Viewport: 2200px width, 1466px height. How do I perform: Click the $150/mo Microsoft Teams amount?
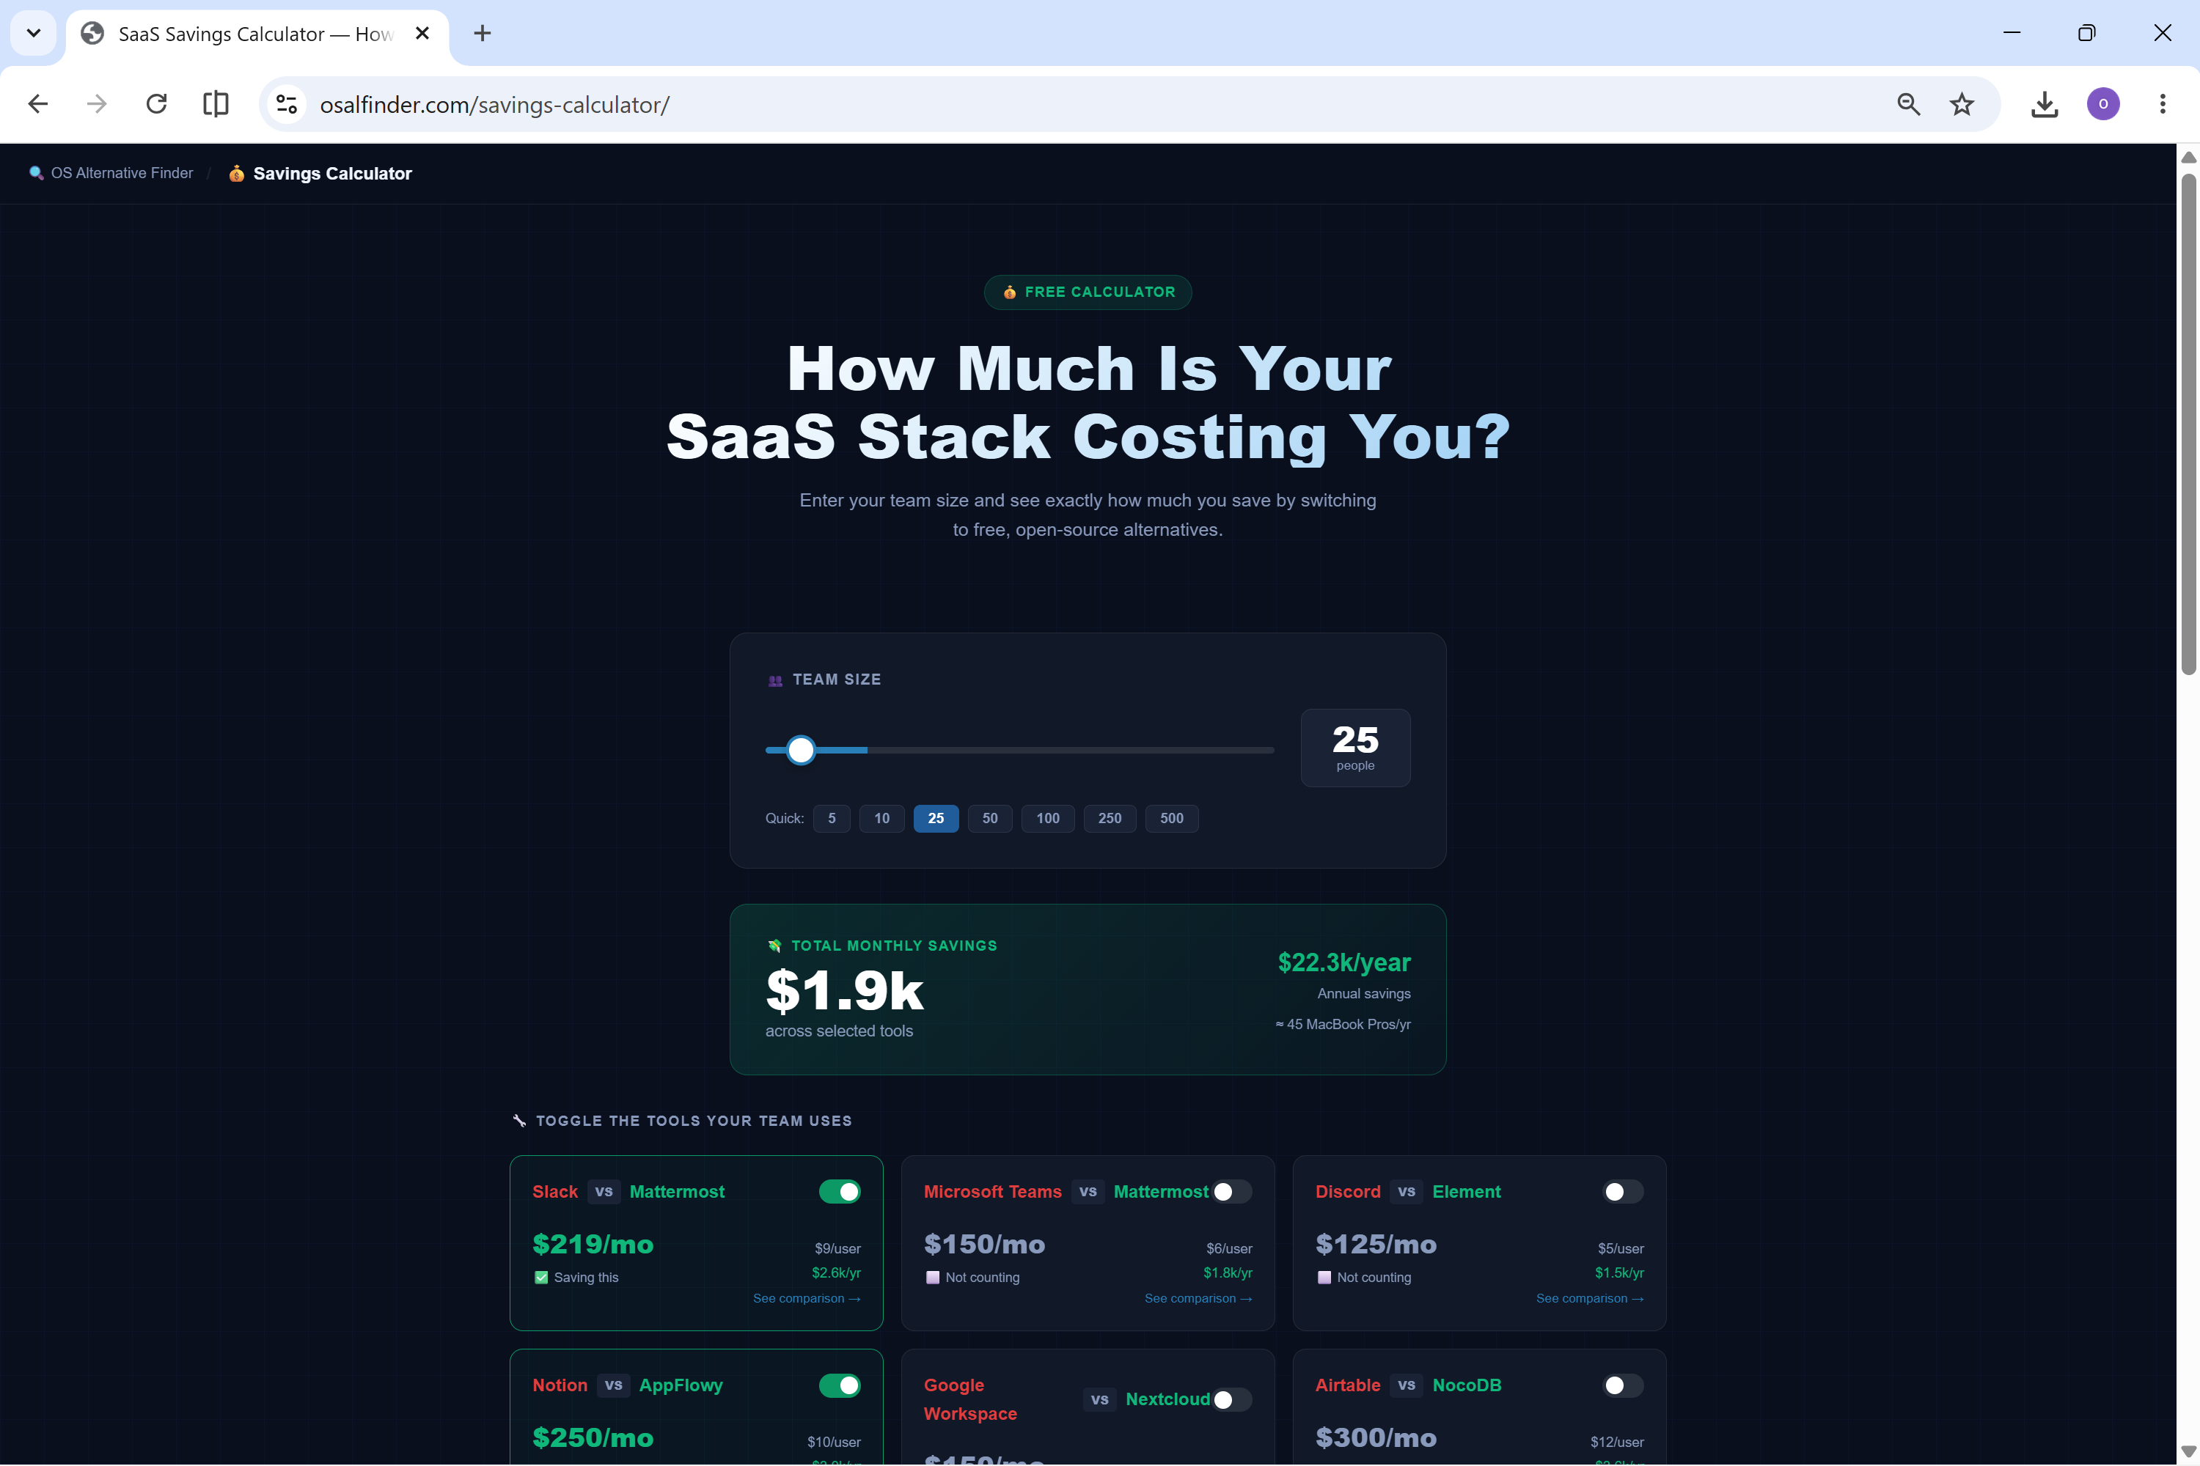point(985,1243)
